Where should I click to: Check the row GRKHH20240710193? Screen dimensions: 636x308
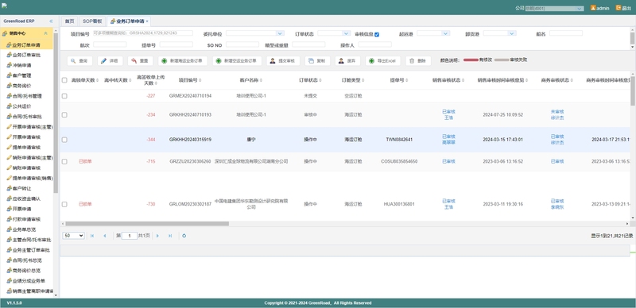(64, 114)
